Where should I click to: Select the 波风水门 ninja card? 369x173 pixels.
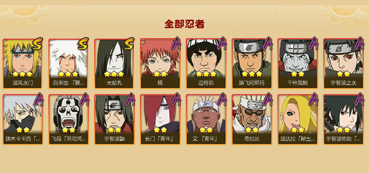click(23, 64)
